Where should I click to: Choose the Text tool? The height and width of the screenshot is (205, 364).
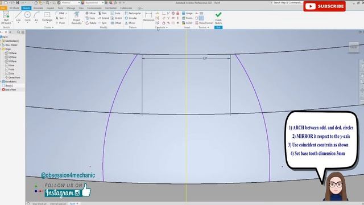click(x=60, y=18)
